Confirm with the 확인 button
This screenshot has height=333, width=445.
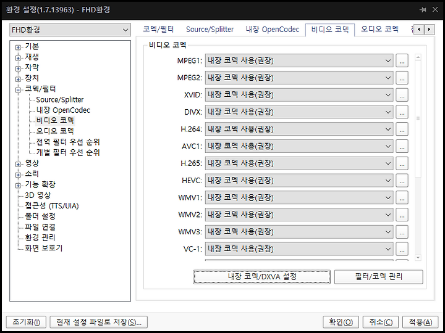(x=341, y=322)
